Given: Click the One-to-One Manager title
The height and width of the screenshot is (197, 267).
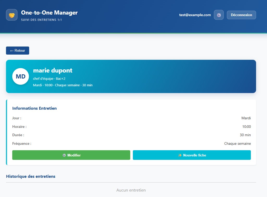Looking at the screenshot, I should pyautogui.click(x=49, y=12).
